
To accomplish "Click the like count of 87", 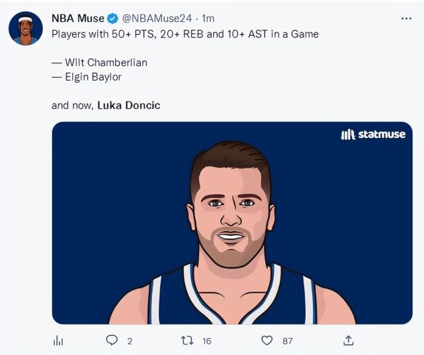I will coord(287,340).
